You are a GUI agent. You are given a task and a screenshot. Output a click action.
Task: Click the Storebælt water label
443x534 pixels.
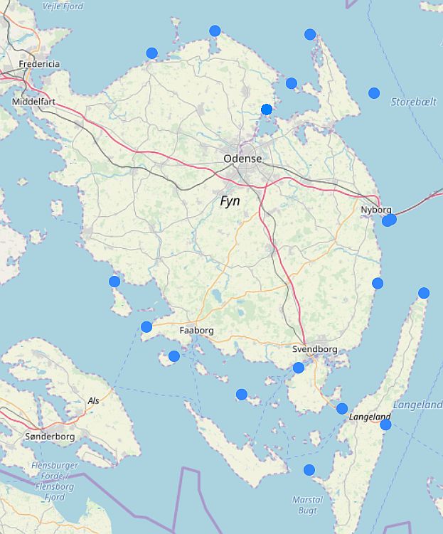(x=413, y=102)
